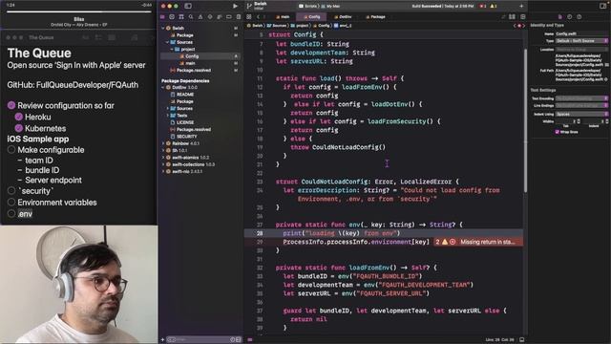Uncheck the Kubernetes item in The Queue

click(x=19, y=128)
